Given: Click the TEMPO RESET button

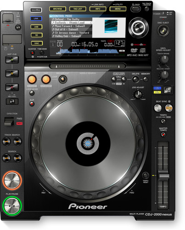Looking at the screenshot, I should click(146, 175).
